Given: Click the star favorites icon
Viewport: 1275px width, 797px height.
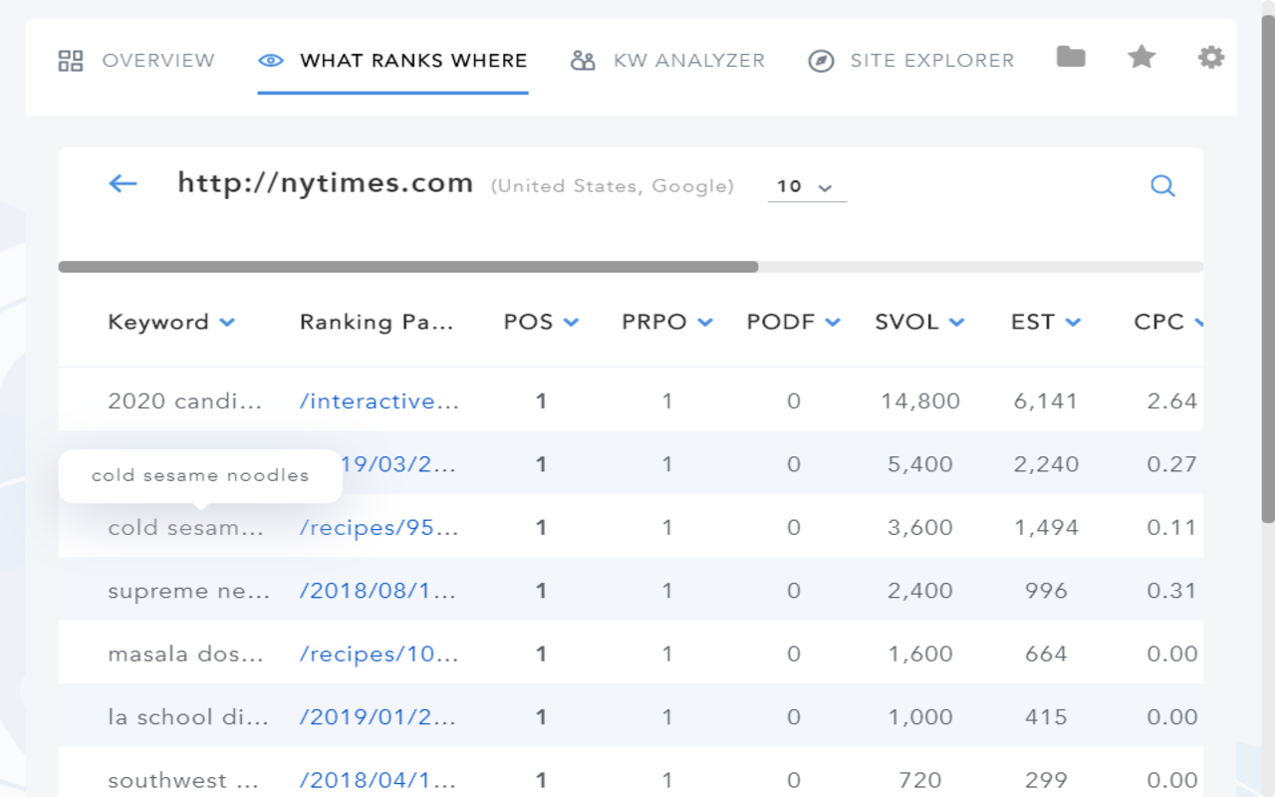Looking at the screenshot, I should [1141, 57].
